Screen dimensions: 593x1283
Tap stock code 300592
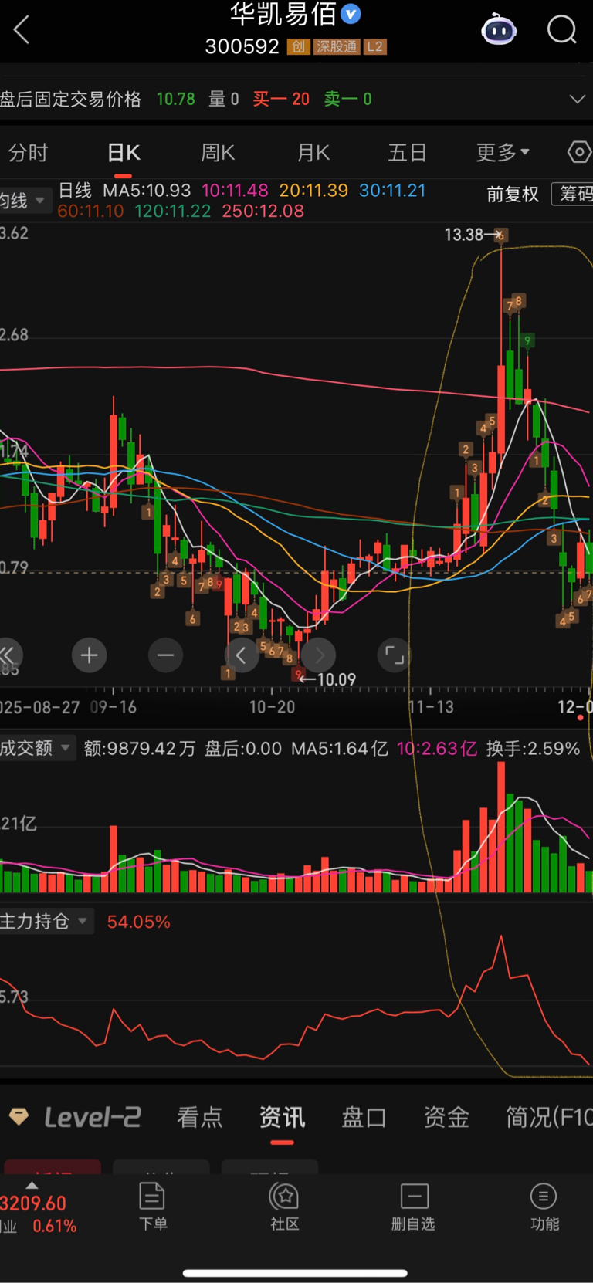click(x=242, y=46)
